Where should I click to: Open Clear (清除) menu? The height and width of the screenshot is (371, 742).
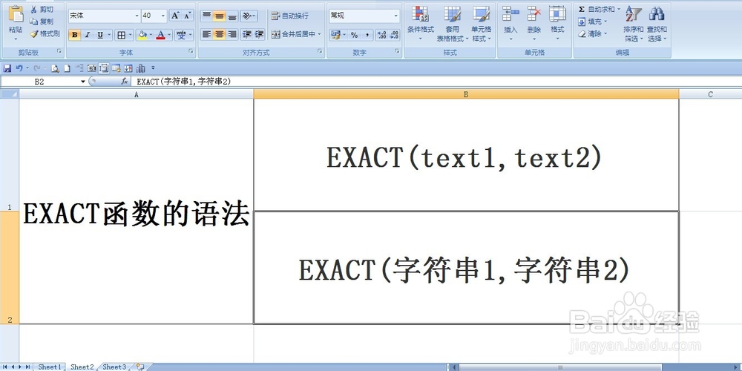(x=592, y=34)
